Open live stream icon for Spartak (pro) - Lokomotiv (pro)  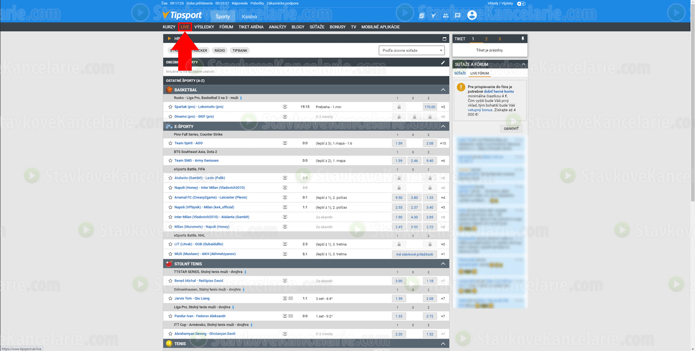(285, 107)
